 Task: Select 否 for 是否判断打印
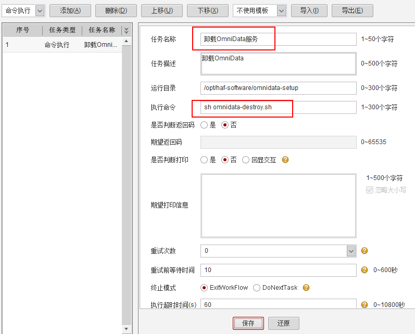coord(225,160)
